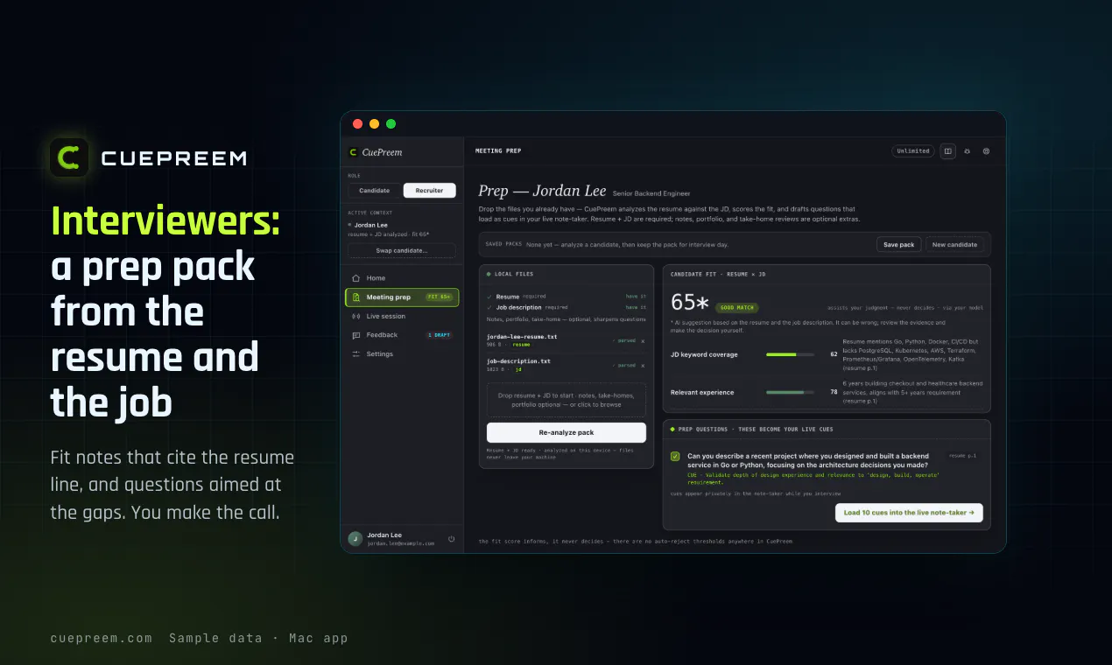Click the FIT 65 badge on Meeting prep
1112x665 pixels.
pos(440,297)
